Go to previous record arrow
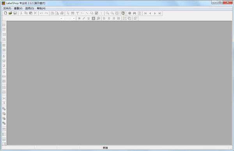This screenshot has width=234, height=151. pos(150,13)
